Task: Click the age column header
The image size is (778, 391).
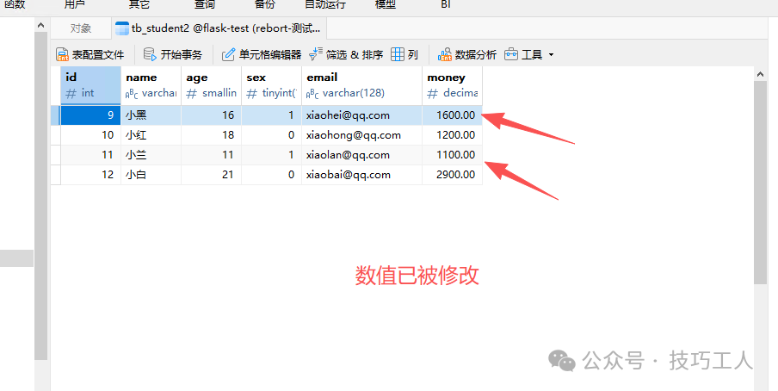Action: (x=212, y=85)
